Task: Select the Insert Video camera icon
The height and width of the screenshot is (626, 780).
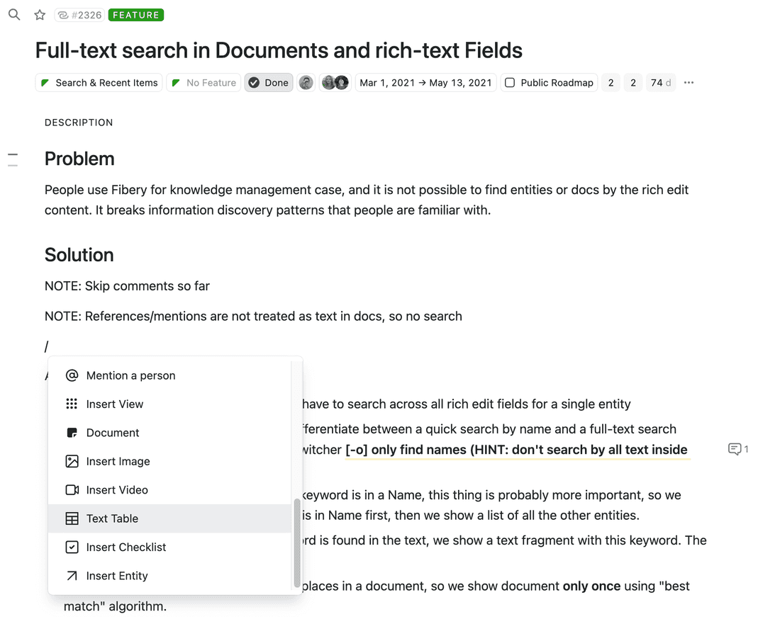Action: tap(72, 489)
